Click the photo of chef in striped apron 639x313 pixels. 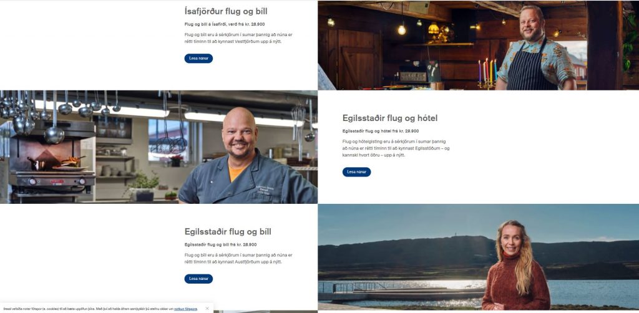(479, 45)
